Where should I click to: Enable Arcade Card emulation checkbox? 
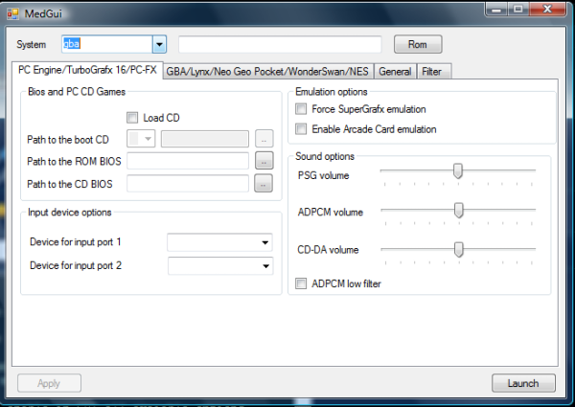(x=301, y=129)
